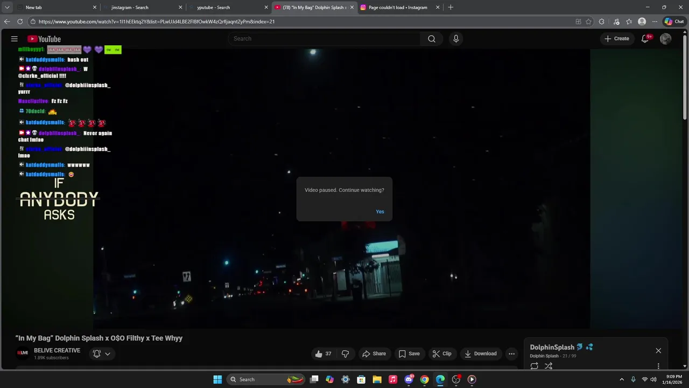Toggle playlist loop icon

[535, 366]
